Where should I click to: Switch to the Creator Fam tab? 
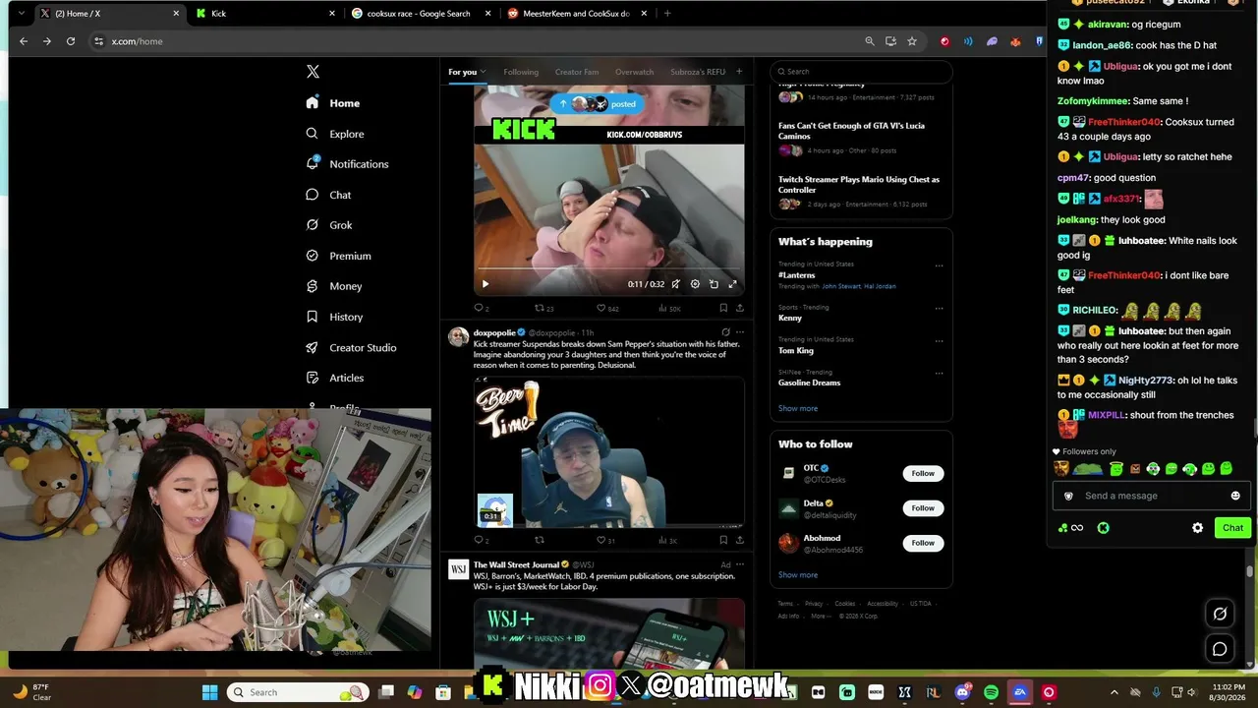(577, 72)
